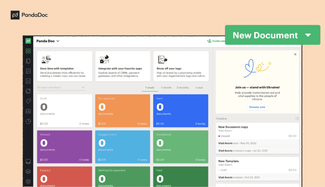Select the 1 year tab
The image size is (325, 187).
(199, 88)
